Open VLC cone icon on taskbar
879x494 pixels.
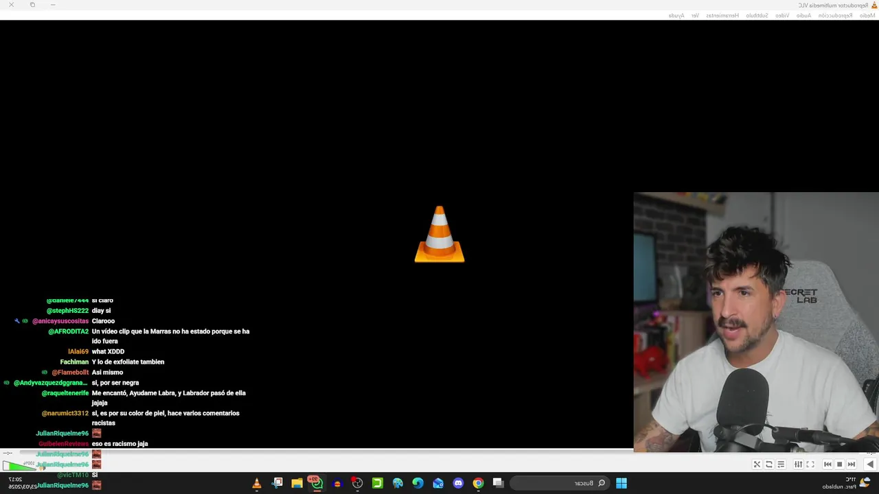[x=257, y=483]
